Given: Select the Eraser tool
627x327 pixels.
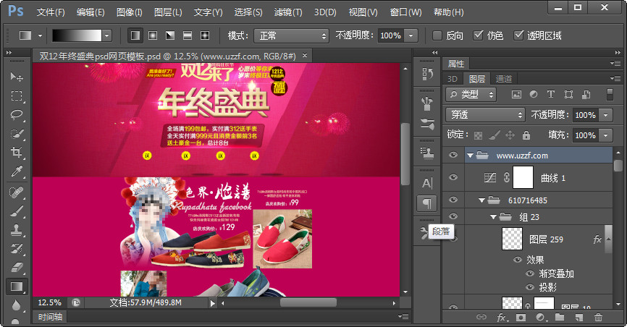Looking at the screenshot, I should (17, 267).
